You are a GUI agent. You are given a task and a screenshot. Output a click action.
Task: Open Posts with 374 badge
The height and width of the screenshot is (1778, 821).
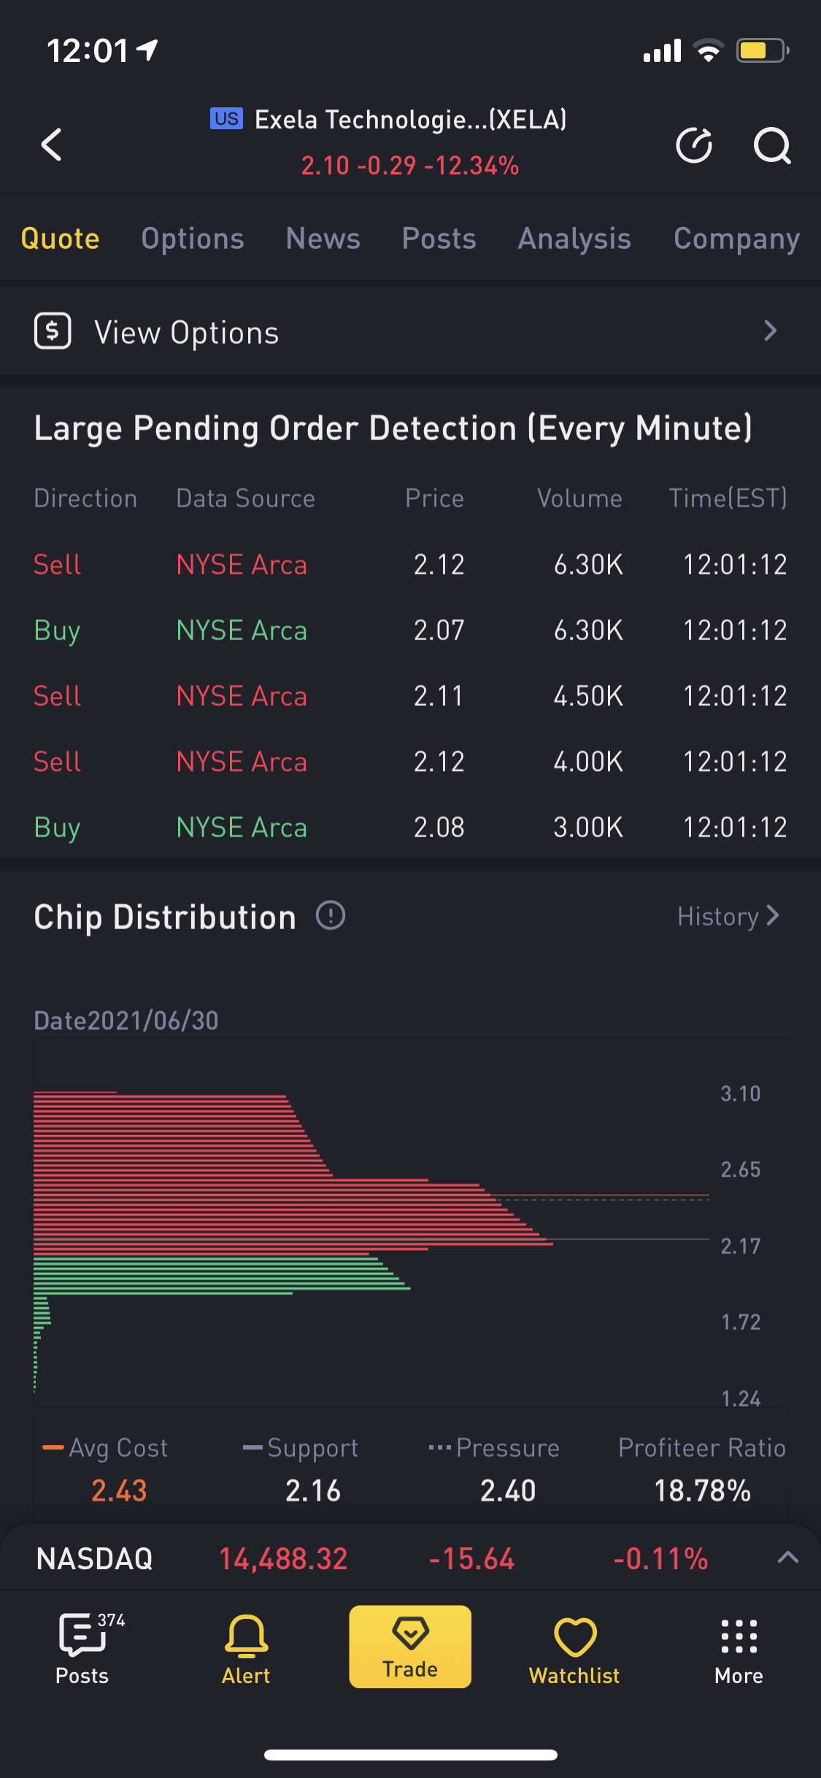82,1648
